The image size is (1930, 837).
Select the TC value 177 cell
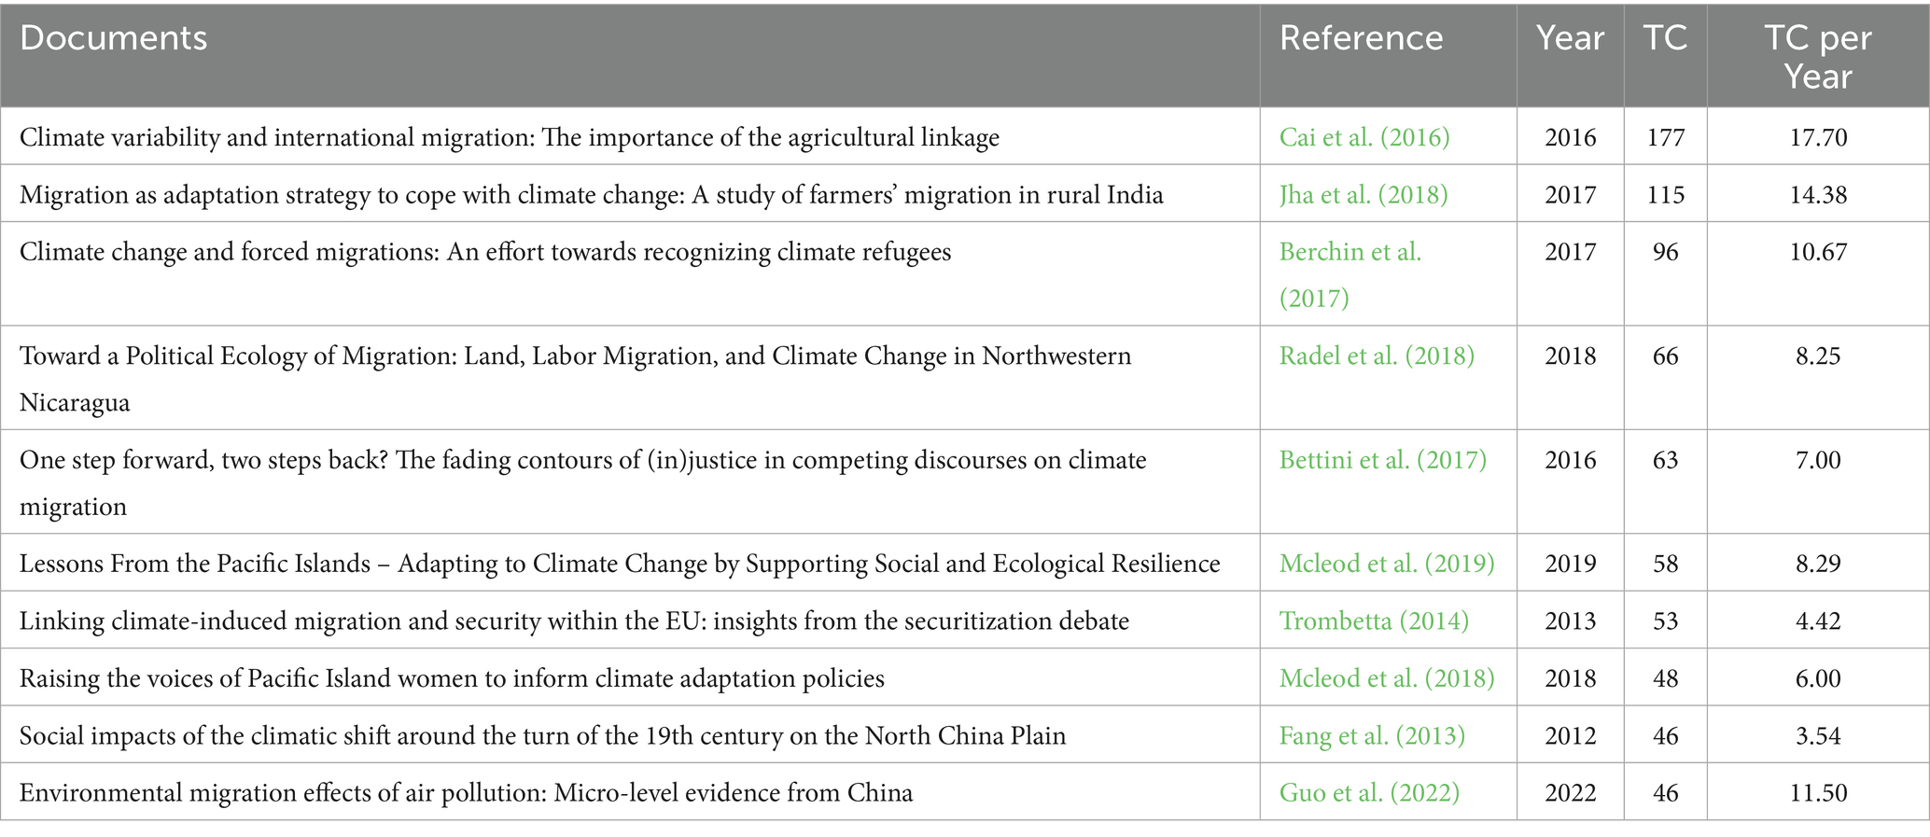pos(1665,138)
